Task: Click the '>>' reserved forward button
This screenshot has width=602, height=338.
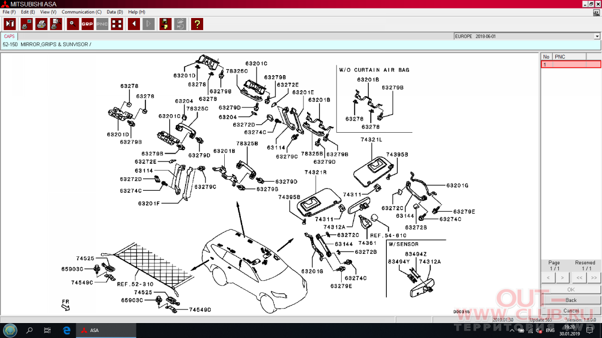Action: (594, 277)
